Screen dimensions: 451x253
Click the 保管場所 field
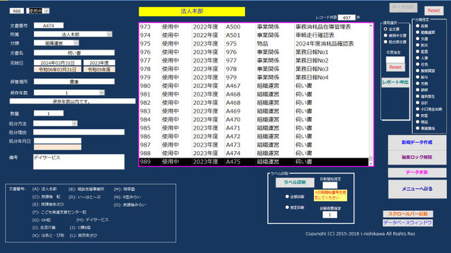pyautogui.click(x=74, y=82)
